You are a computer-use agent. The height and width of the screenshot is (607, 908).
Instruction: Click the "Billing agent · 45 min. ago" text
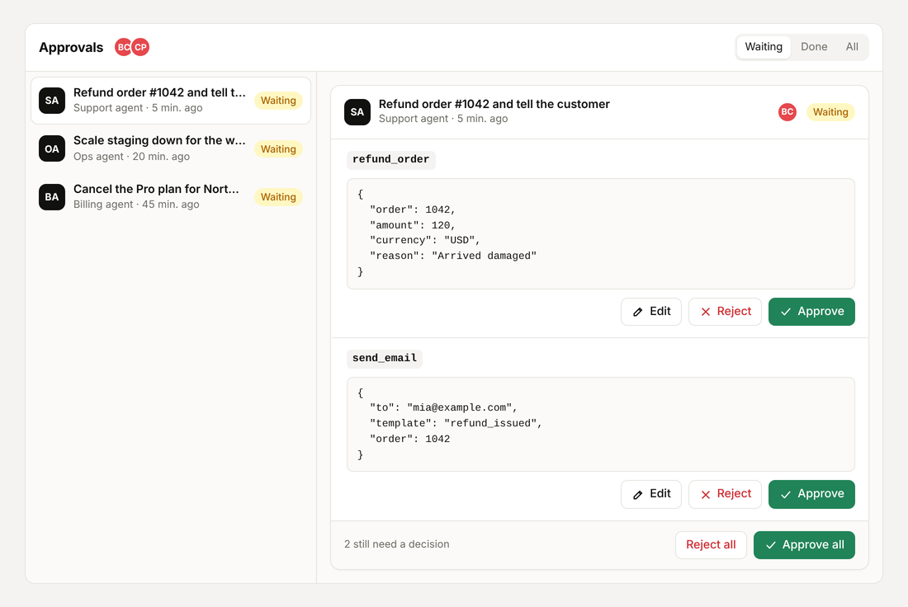click(136, 205)
